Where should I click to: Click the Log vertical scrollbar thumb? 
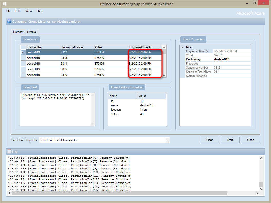pos(261,184)
